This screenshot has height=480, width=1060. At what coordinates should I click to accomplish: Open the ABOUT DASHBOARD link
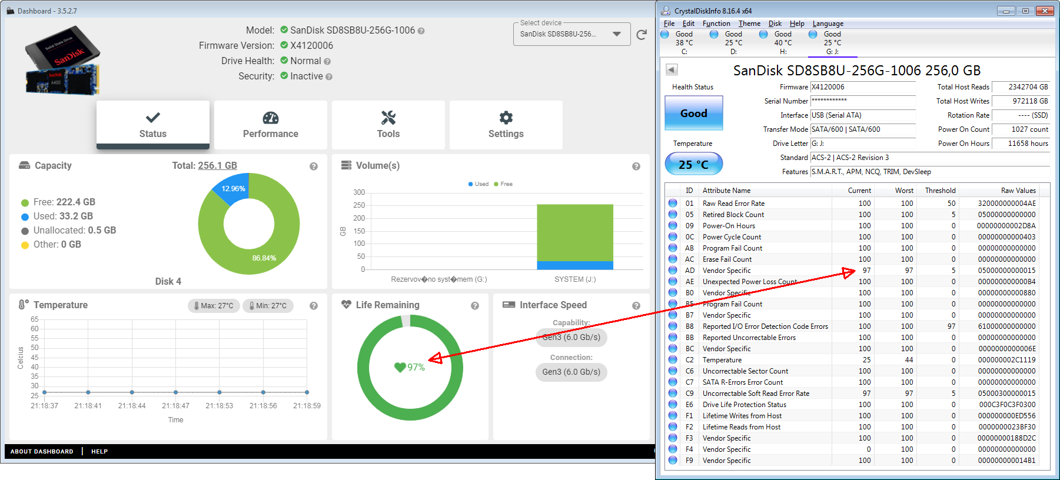click(x=42, y=451)
